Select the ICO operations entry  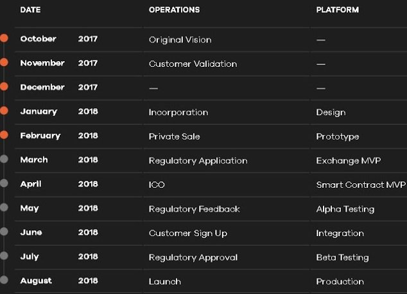click(157, 185)
